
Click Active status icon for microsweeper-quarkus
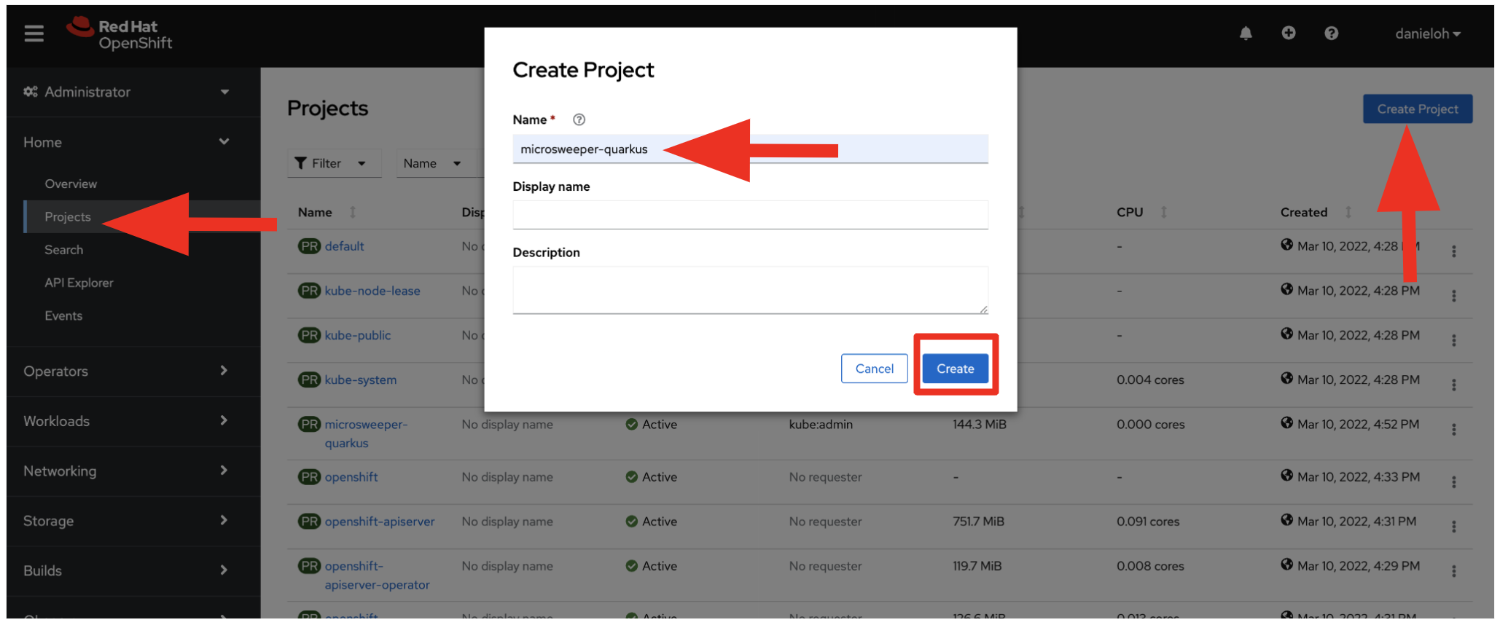[631, 424]
